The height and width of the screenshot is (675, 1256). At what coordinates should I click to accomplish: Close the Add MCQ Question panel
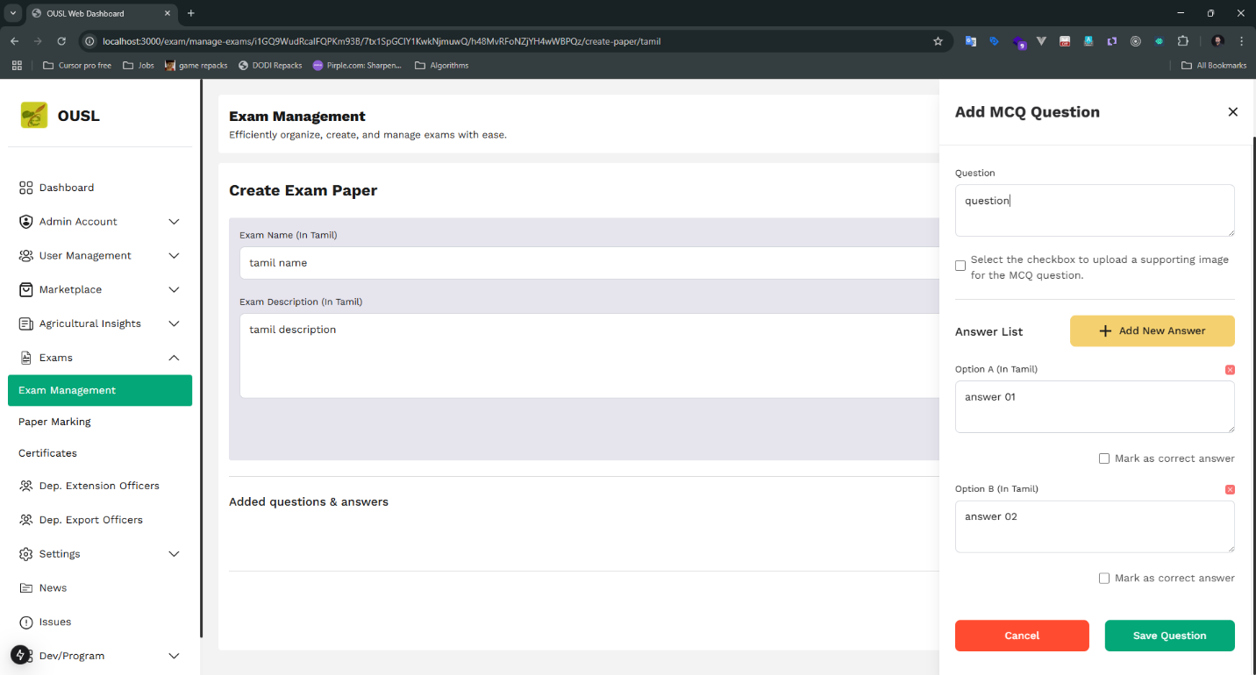pyautogui.click(x=1232, y=112)
